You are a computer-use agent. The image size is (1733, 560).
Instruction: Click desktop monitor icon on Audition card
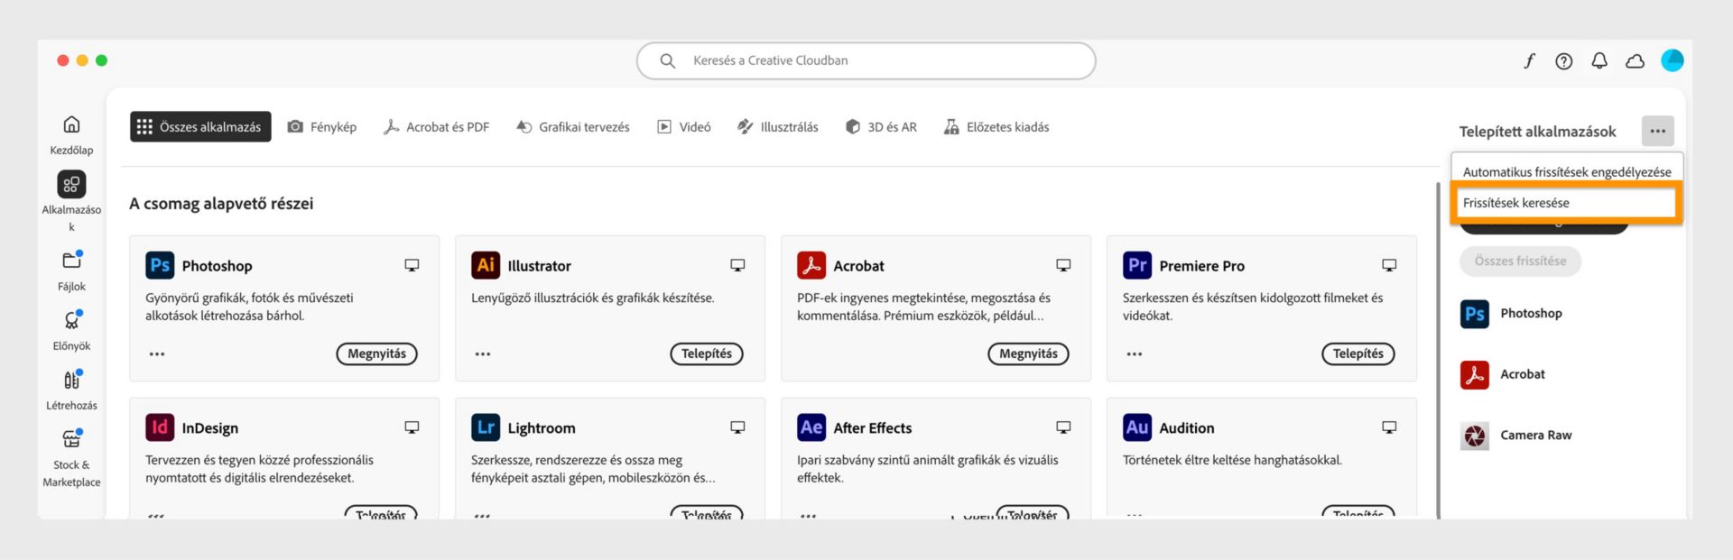click(x=1389, y=427)
